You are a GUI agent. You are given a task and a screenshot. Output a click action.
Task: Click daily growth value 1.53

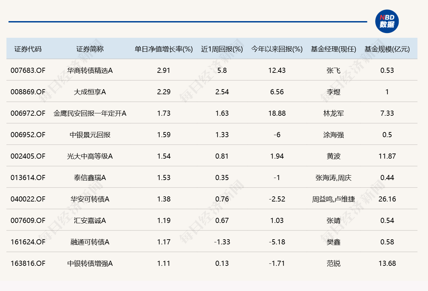coord(164,178)
